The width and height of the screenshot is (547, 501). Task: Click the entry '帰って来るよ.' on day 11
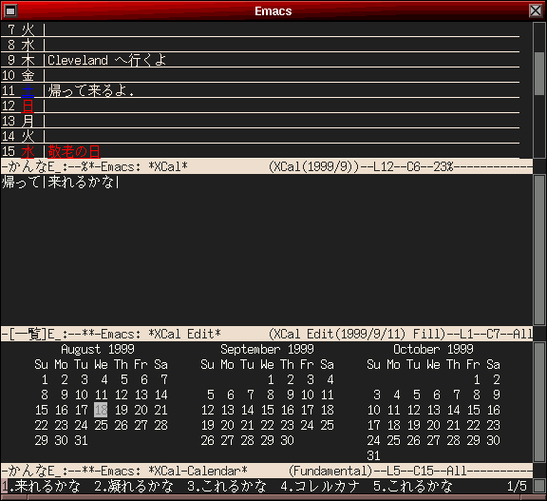pyautogui.click(x=91, y=90)
